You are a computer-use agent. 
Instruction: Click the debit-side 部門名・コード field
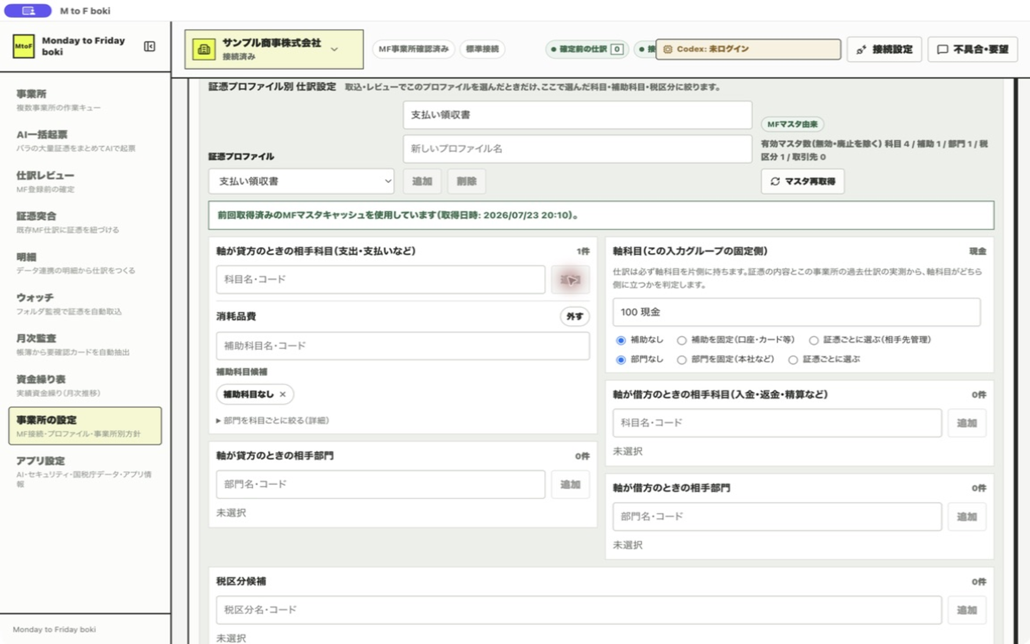(777, 517)
